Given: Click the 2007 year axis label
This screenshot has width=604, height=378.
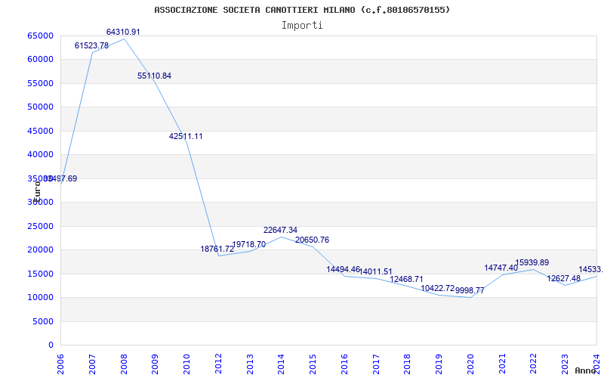Looking at the screenshot, I should coord(92,364).
